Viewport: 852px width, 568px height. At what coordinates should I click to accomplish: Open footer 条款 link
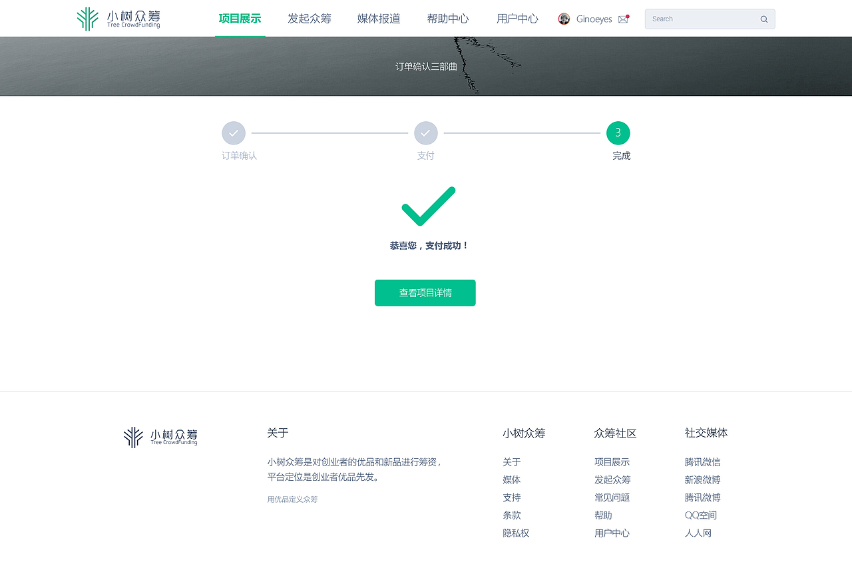[x=512, y=515]
